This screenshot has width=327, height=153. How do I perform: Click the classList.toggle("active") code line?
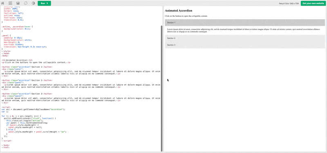click(x=25, y=120)
